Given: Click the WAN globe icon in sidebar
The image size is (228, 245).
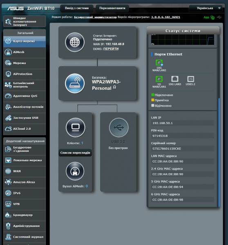Looking at the screenshot, I should (x=8, y=171).
